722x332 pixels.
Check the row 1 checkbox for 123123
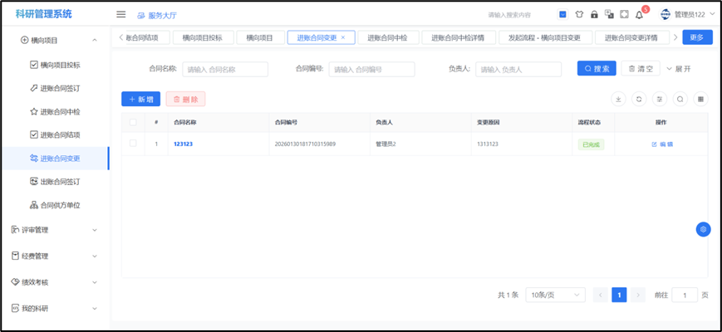pos(133,144)
